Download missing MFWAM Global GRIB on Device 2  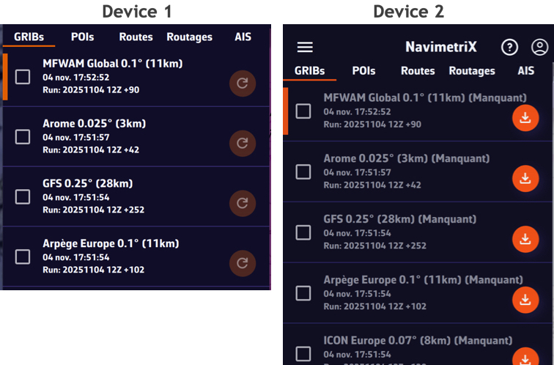click(525, 118)
